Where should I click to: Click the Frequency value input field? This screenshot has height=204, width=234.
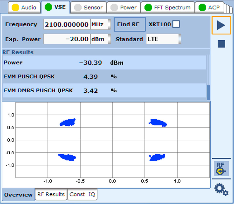coord(67,24)
